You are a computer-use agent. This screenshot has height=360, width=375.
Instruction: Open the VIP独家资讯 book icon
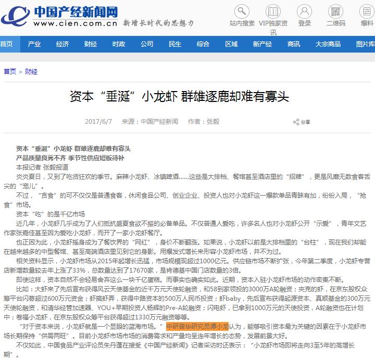pyautogui.click(x=273, y=11)
